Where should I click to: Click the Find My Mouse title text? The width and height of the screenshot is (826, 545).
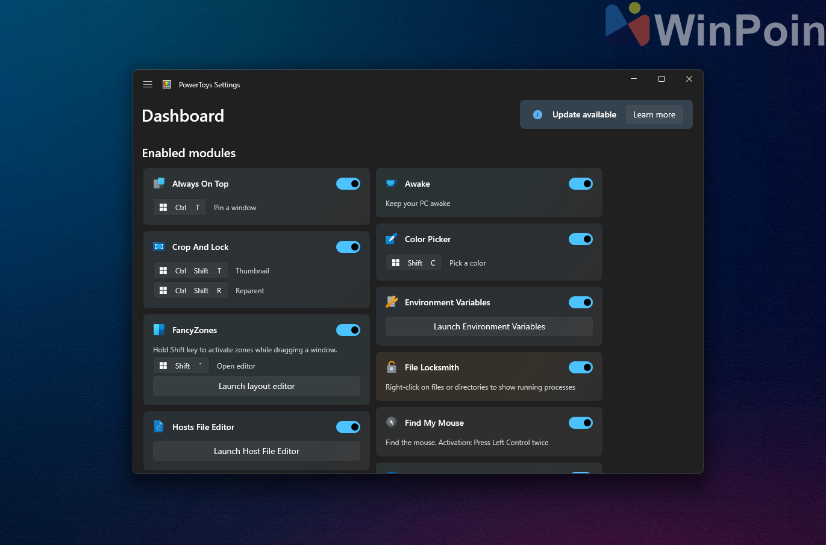click(x=434, y=423)
